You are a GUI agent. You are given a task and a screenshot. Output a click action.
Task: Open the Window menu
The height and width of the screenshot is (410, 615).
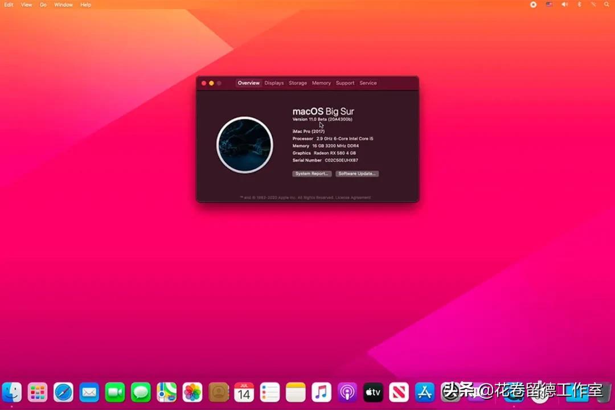(x=63, y=5)
